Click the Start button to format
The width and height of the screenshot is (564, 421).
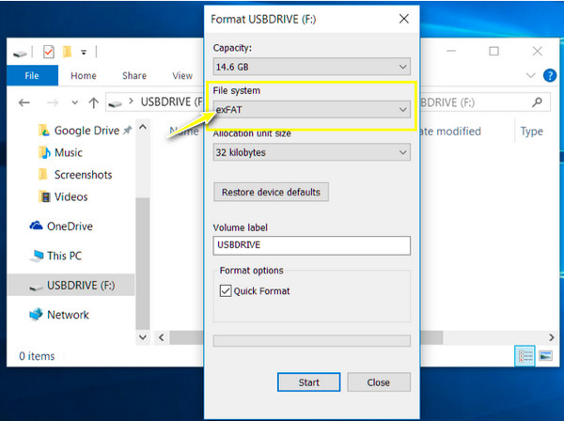click(x=308, y=382)
